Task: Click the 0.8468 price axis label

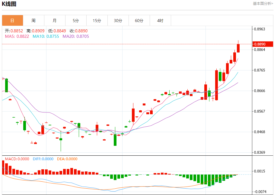Action: 260,132
